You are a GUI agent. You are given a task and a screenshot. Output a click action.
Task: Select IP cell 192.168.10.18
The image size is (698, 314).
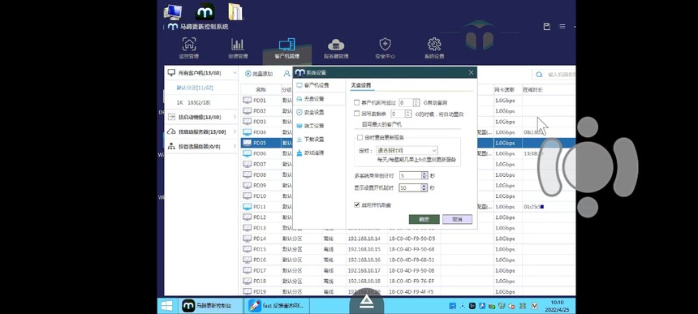(364, 281)
